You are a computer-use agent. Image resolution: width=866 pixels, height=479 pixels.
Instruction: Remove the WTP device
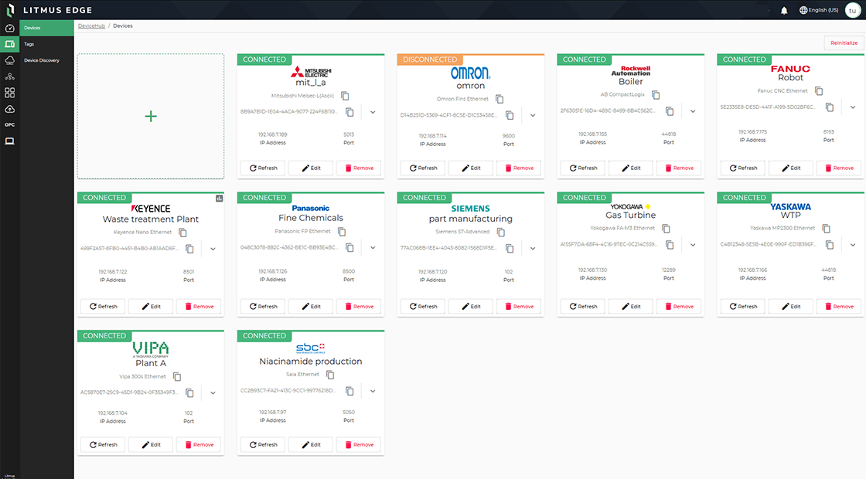pyautogui.click(x=839, y=306)
